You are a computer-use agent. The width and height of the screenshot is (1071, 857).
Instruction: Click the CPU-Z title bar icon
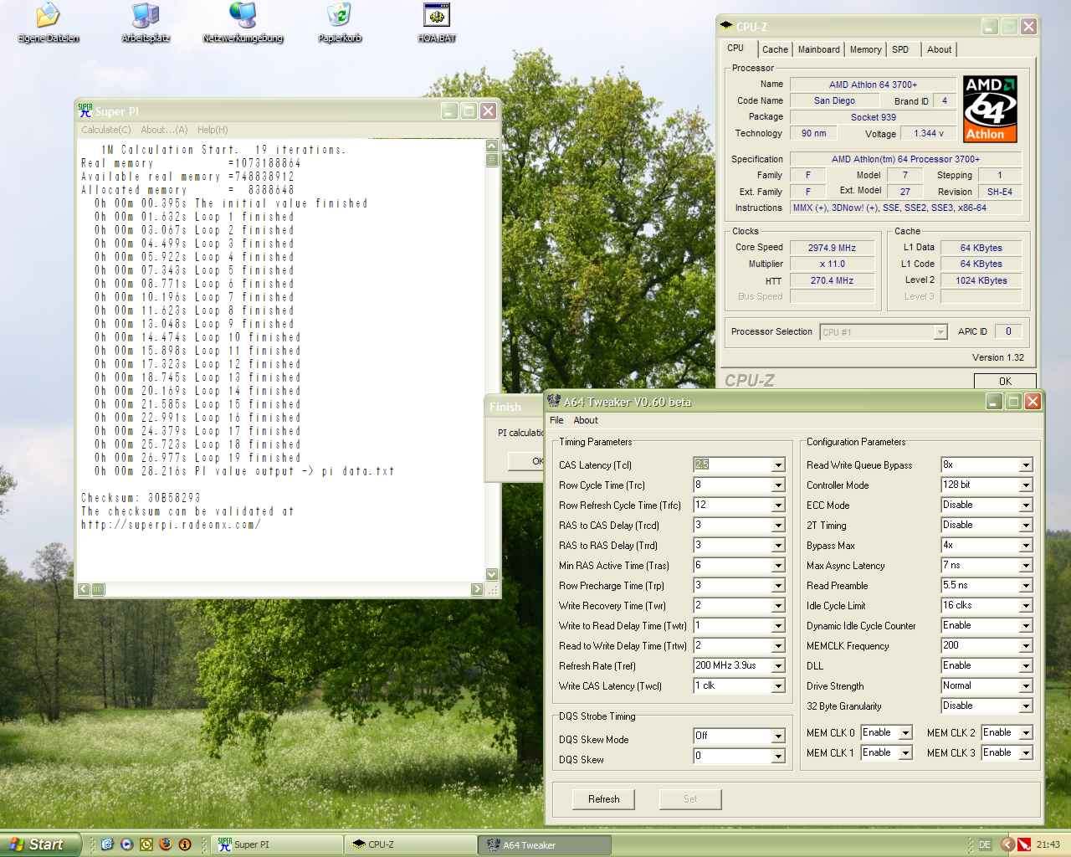tap(726, 26)
